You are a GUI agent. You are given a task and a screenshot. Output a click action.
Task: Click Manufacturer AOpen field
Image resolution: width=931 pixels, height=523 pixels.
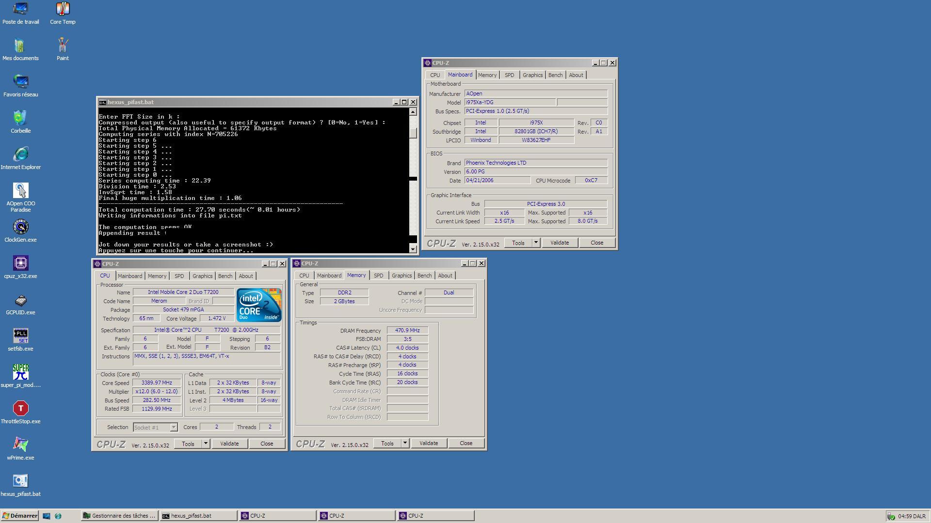point(536,93)
